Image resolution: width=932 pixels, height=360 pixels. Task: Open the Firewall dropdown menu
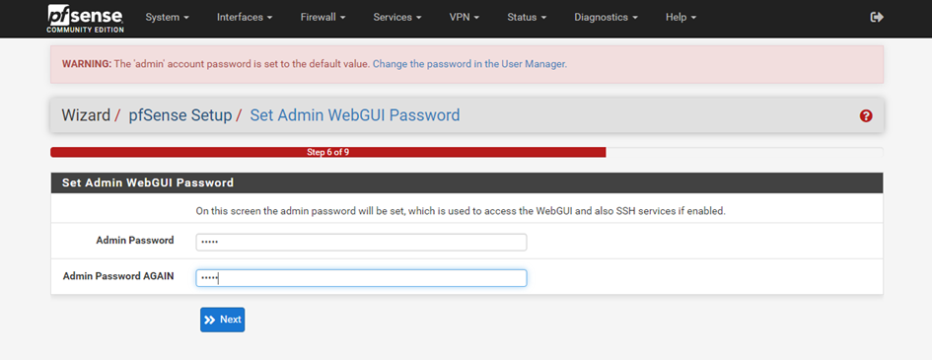tap(323, 17)
